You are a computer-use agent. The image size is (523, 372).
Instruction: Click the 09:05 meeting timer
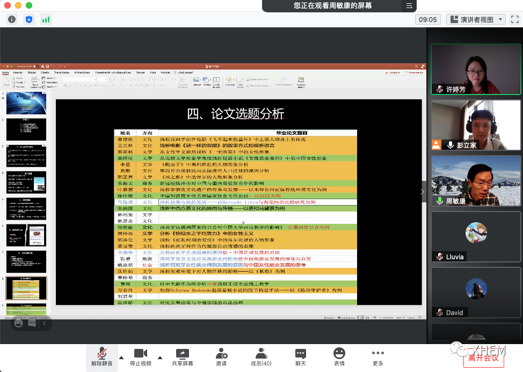[428, 19]
